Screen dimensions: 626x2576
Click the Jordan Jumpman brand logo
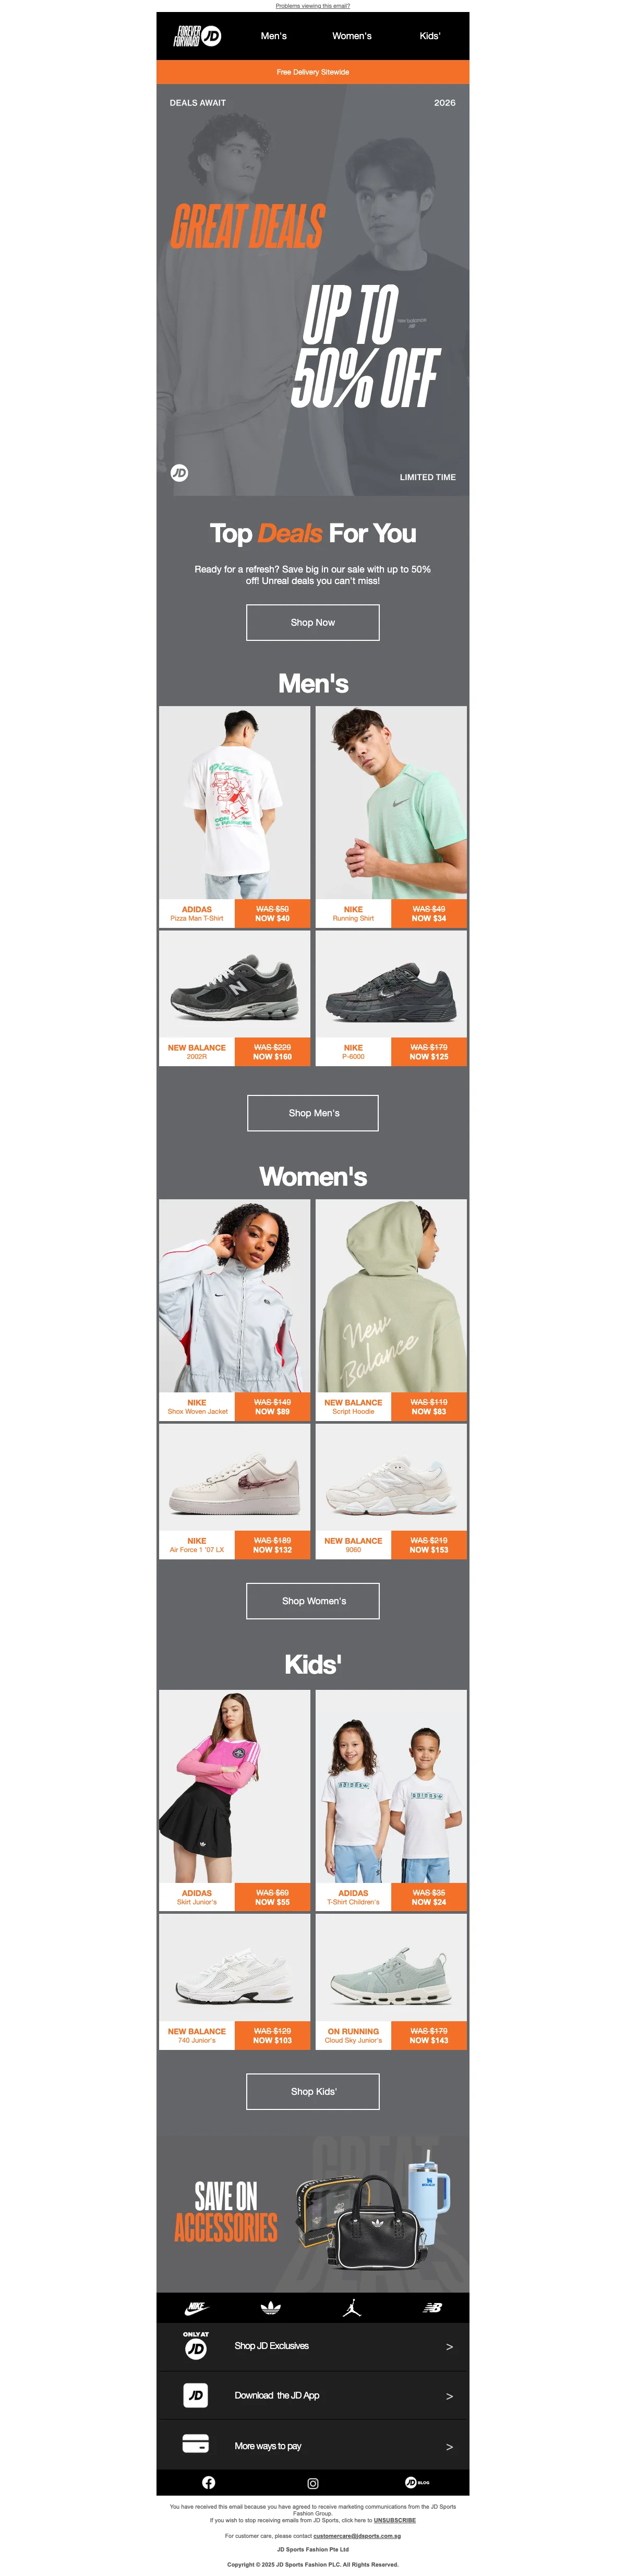pyautogui.click(x=351, y=2308)
